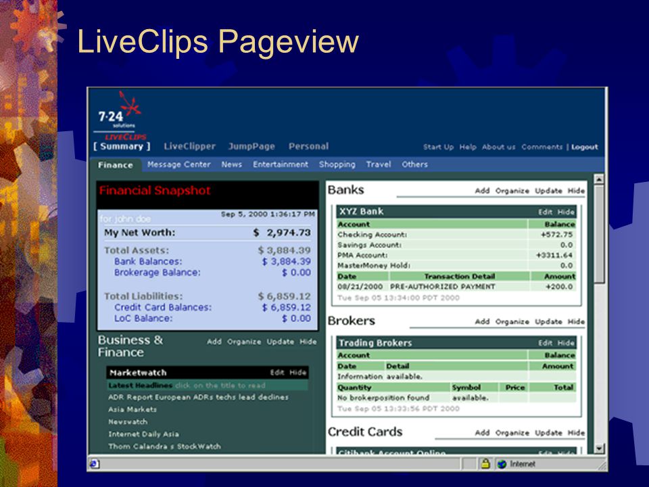Open the Travel tab
Image resolution: width=649 pixels, height=487 pixels.
379,164
